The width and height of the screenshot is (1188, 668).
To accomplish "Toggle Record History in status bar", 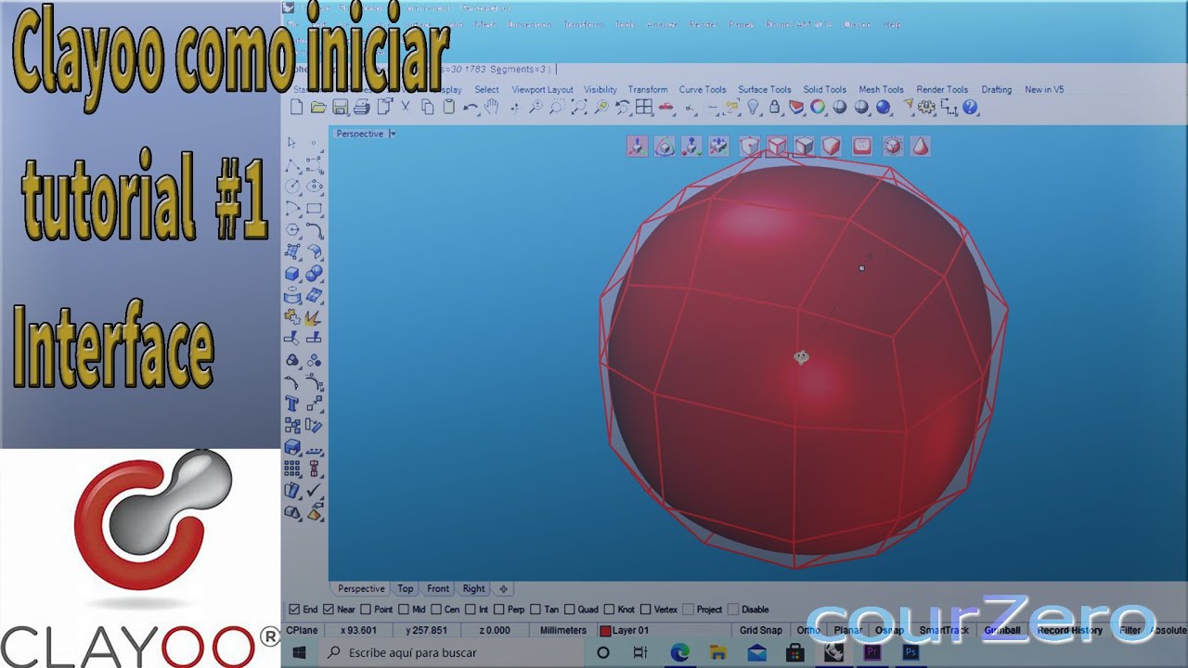I will (x=1070, y=630).
